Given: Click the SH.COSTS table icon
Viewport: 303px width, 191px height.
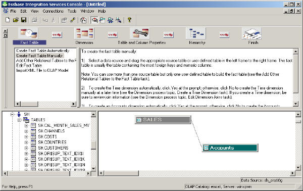Looking at the screenshot, I should 33,136.
